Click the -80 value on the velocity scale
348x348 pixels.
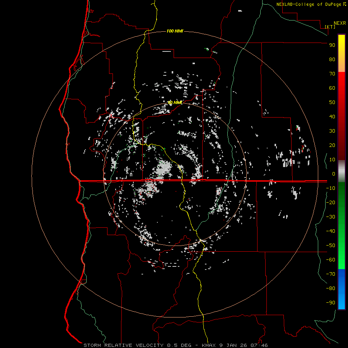[x=331, y=288]
